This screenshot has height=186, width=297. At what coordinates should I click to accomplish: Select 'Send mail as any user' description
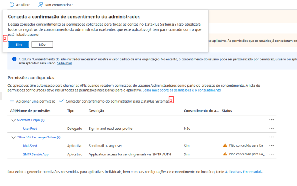tap(105, 146)
